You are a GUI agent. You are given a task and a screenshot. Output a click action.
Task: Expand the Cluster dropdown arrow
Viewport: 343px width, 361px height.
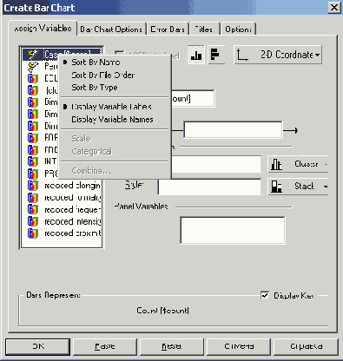(x=326, y=164)
